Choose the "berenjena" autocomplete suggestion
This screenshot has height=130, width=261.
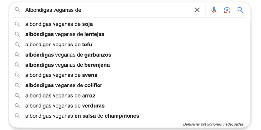coord(68,65)
